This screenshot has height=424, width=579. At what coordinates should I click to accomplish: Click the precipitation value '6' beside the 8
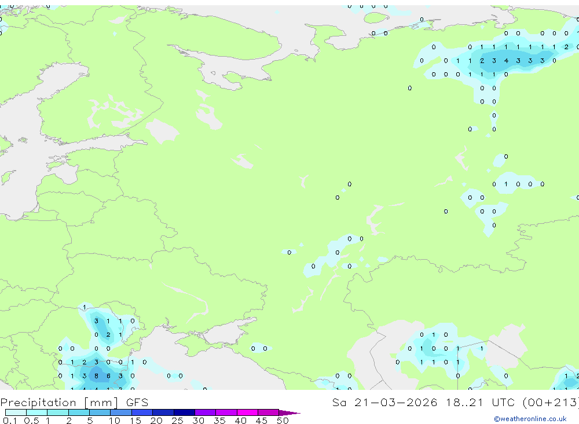(x=109, y=376)
